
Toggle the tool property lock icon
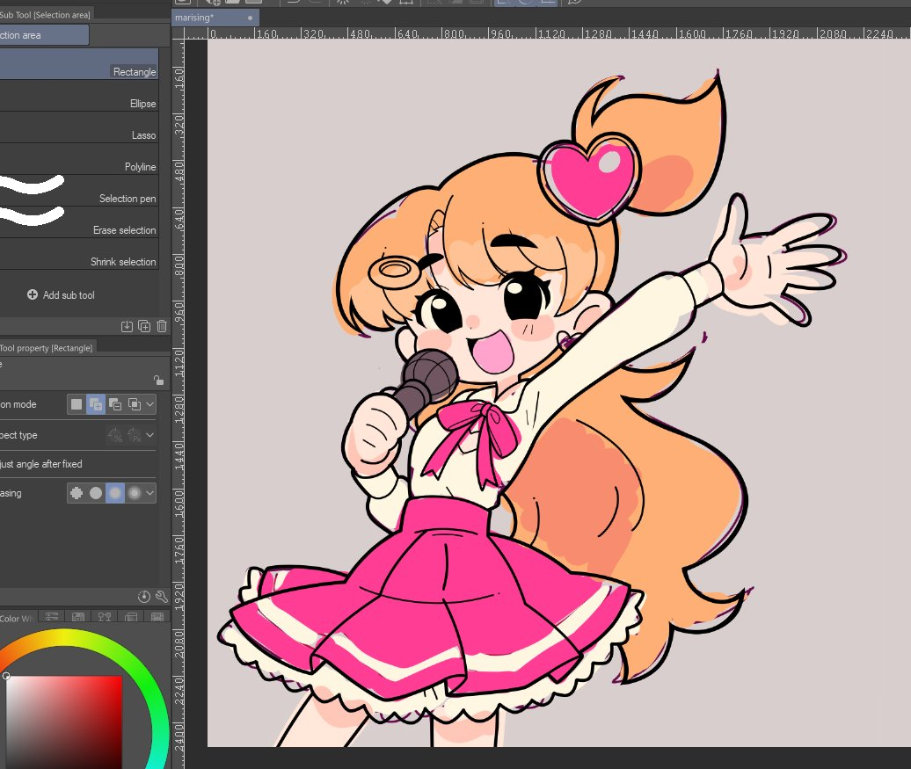point(158,380)
